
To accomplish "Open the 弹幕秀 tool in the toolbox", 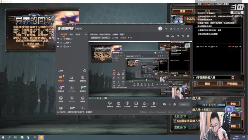I will [x=83, y=99].
